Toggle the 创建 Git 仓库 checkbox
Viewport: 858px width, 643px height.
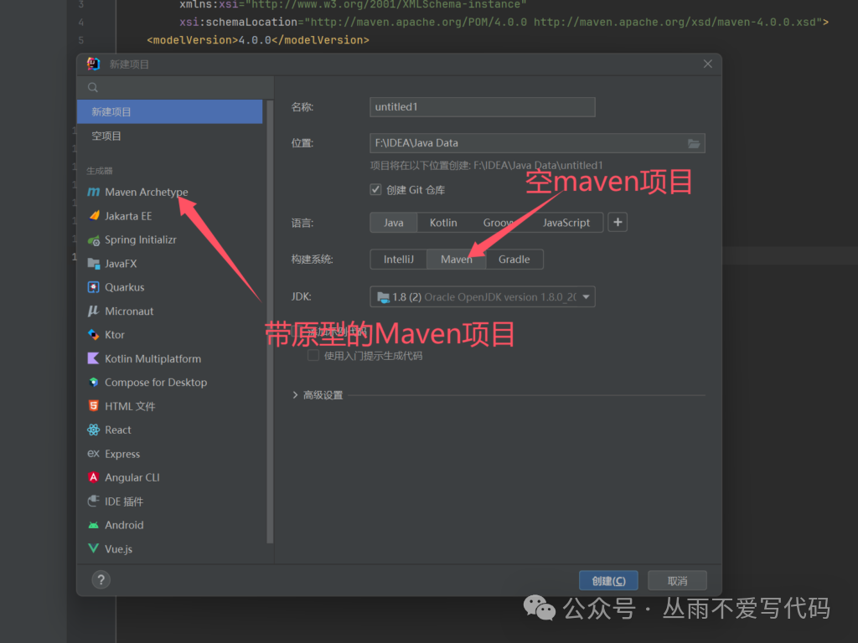(375, 190)
